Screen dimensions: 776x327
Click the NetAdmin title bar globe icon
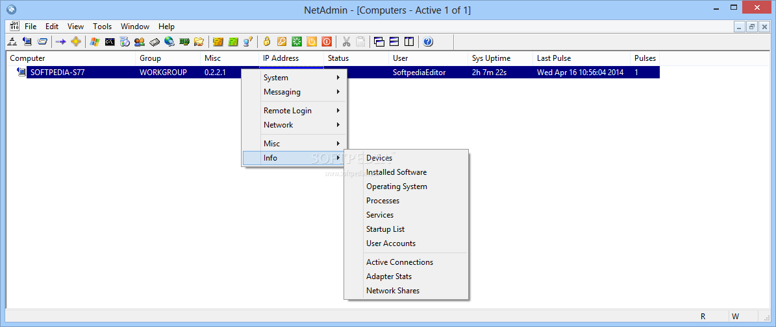click(12, 9)
